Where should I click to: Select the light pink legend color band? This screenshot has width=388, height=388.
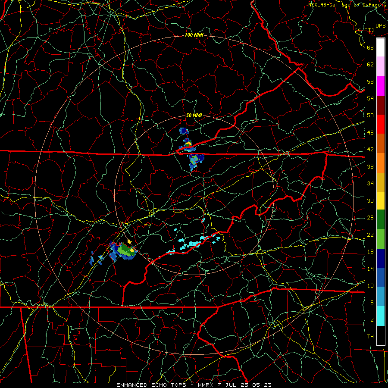click(x=381, y=66)
